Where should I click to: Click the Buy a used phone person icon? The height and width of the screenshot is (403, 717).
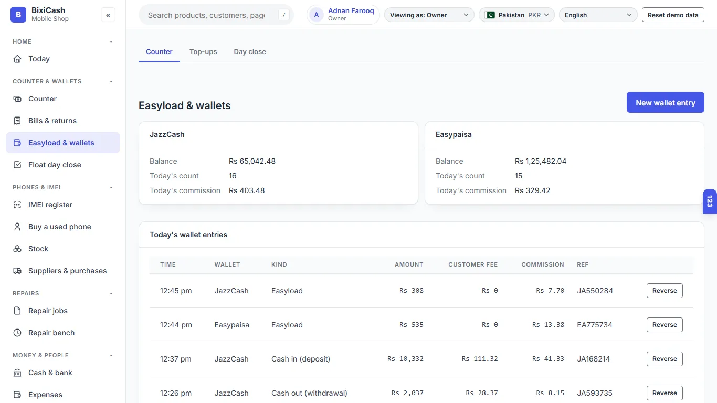(x=17, y=227)
